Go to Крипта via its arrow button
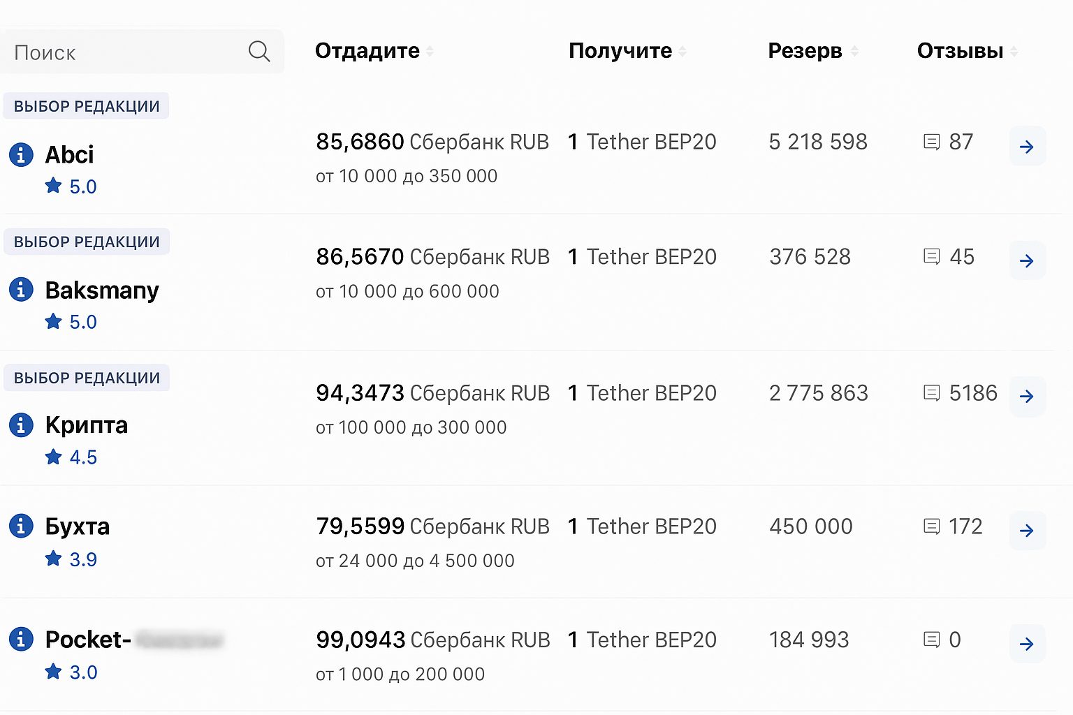Screen dimensions: 1073x715 click(x=1027, y=397)
